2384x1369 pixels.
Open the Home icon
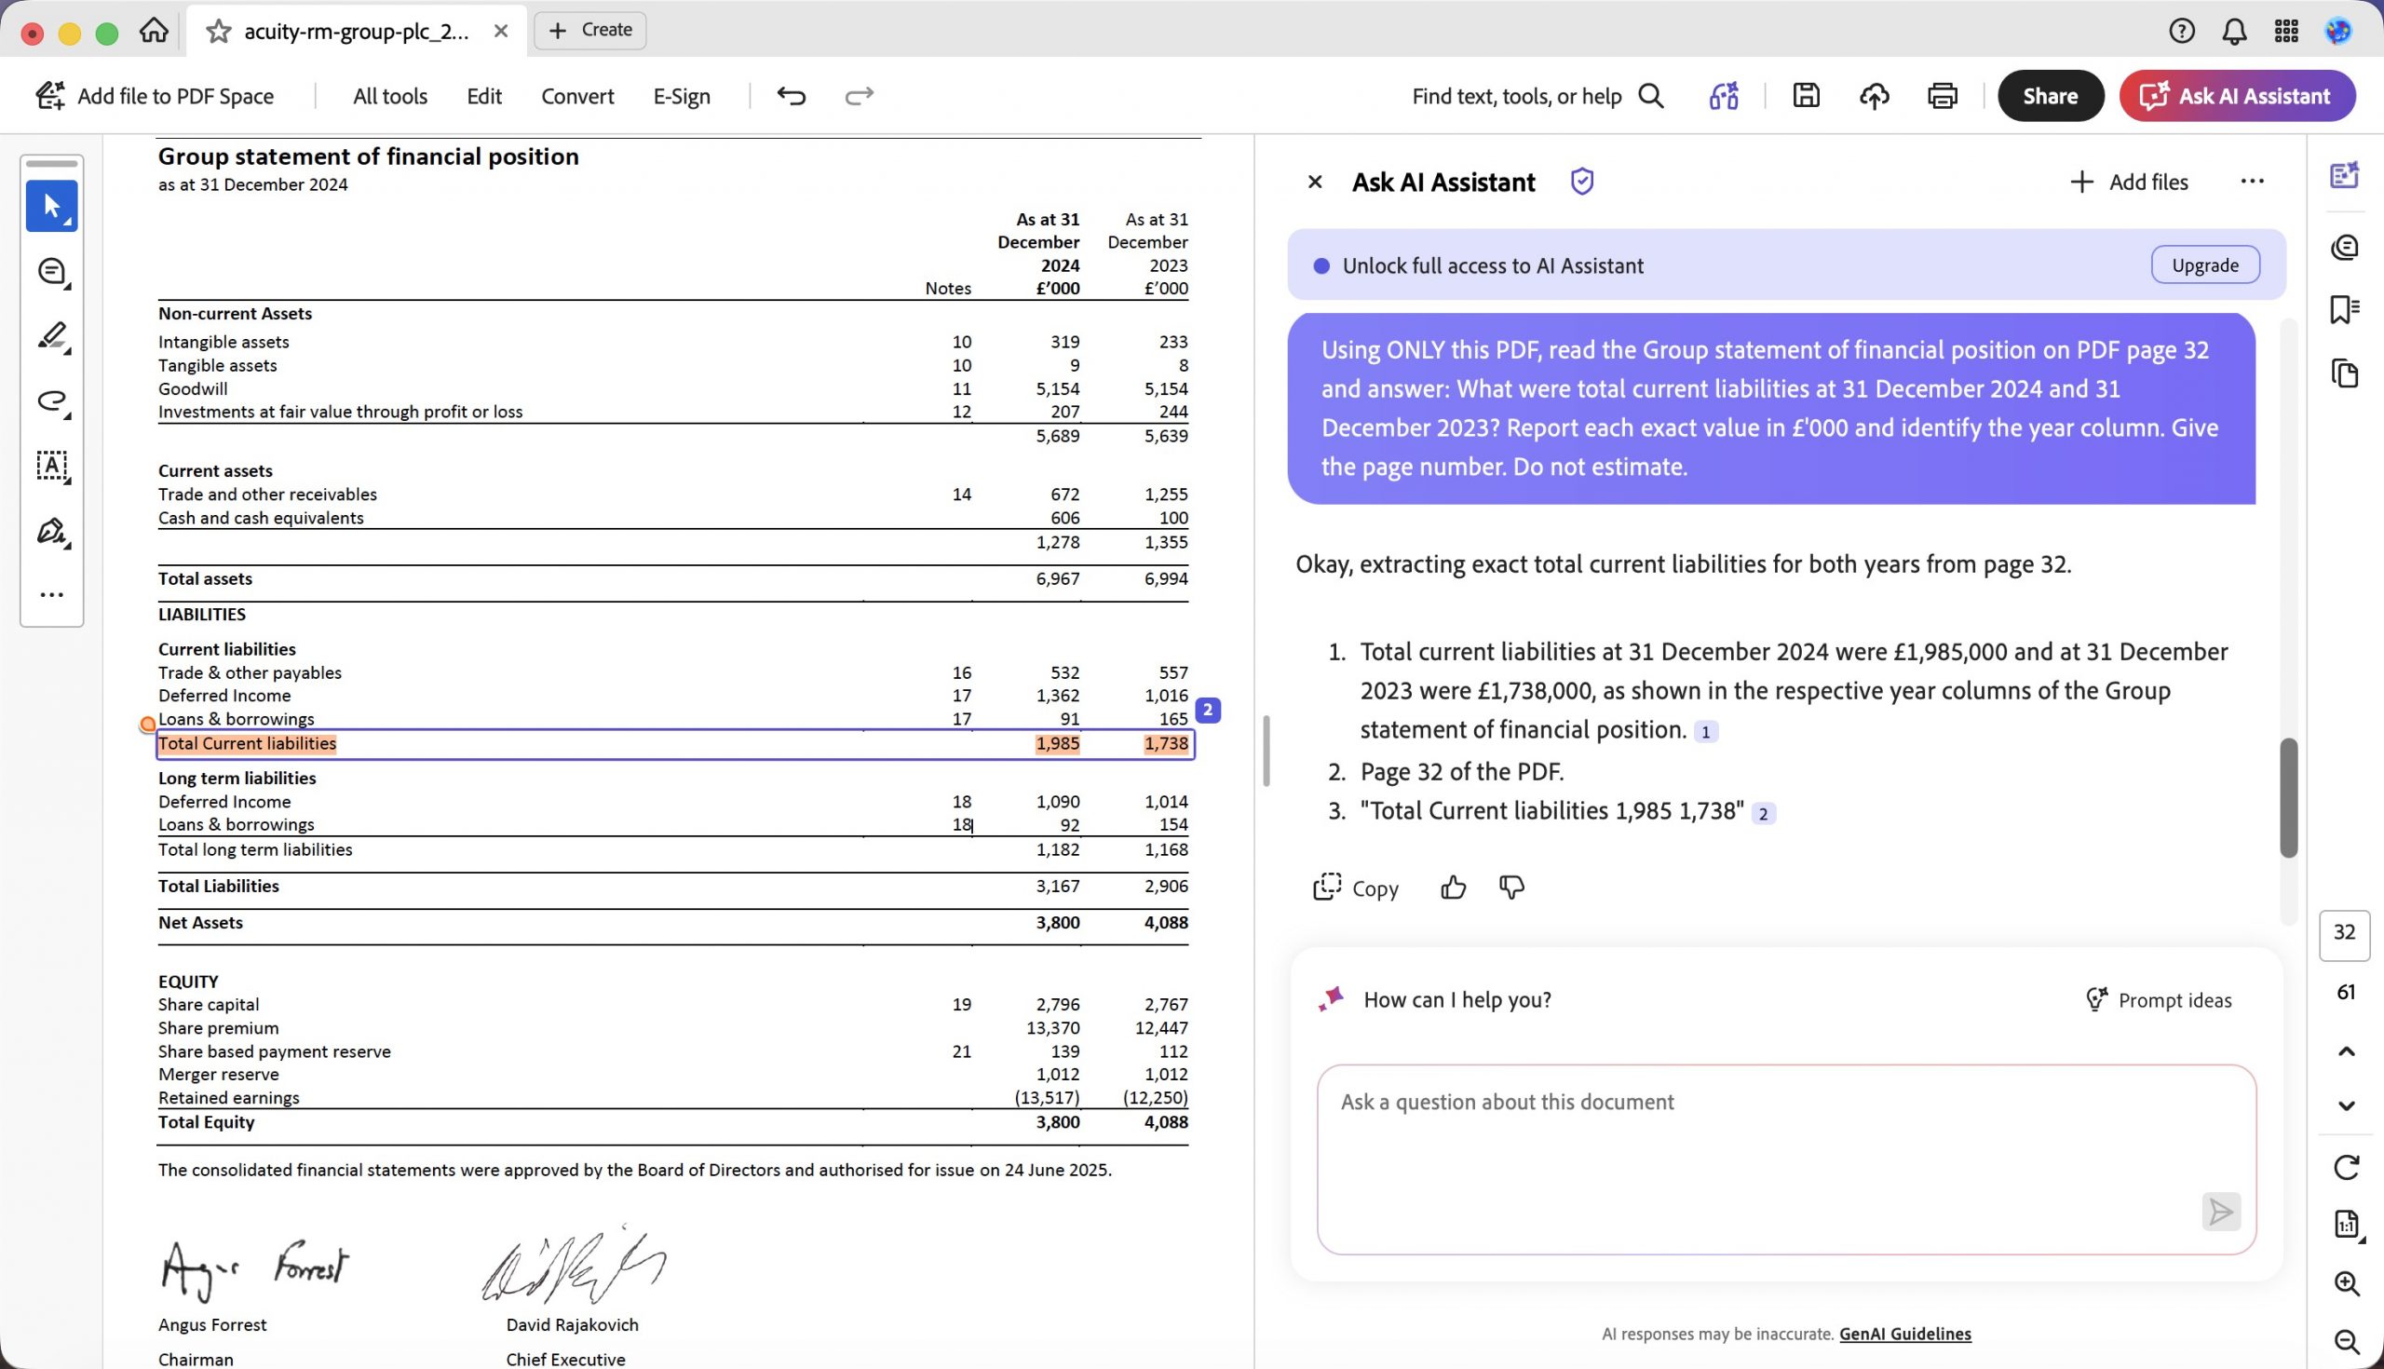pos(154,31)
